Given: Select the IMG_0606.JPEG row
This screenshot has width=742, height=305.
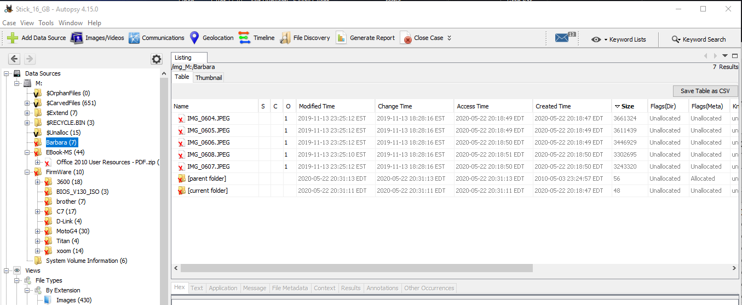Looking at the screenshot, I should [455, 142].
